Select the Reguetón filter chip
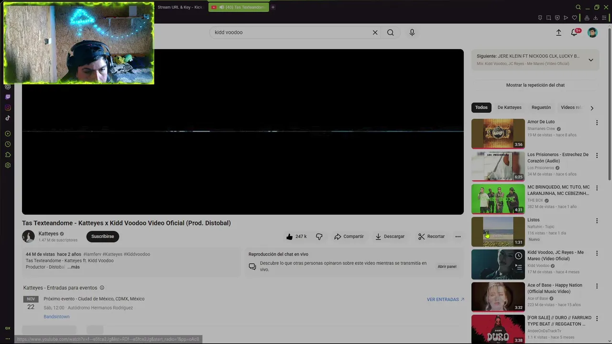Screen dimensions: 612x344 (x=541, y=107)
